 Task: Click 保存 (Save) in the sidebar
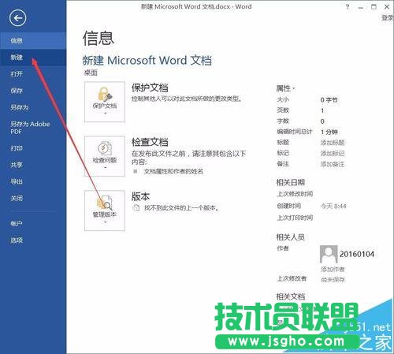(x=33, y=91)
